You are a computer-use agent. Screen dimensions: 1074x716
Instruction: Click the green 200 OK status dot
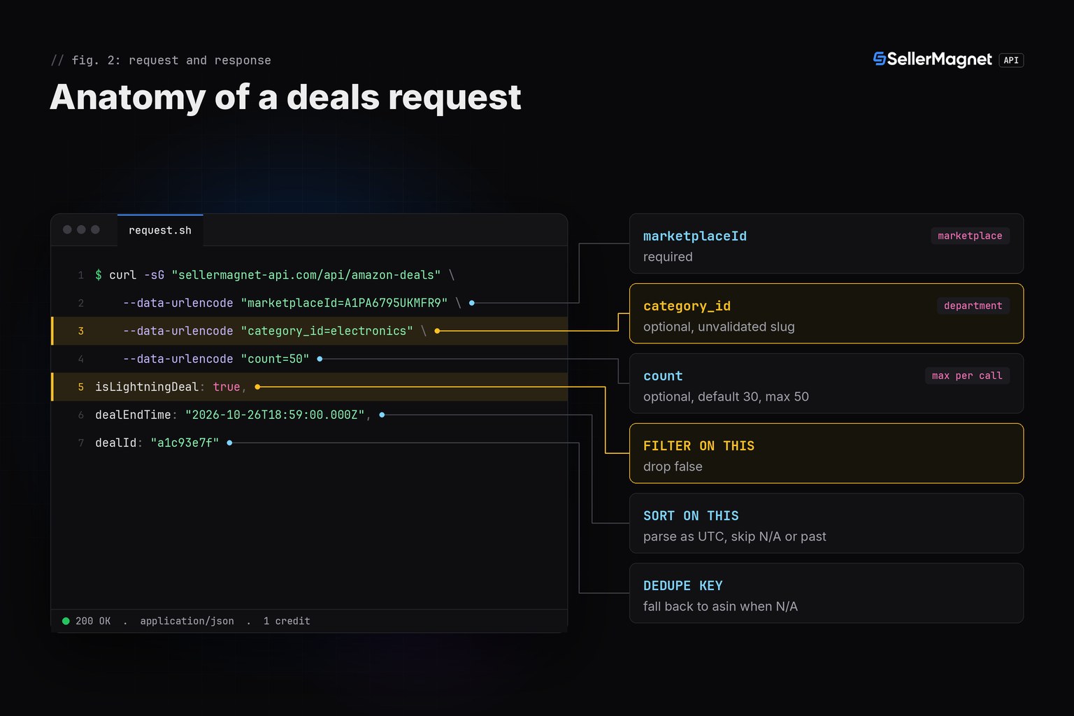point(66,621)
